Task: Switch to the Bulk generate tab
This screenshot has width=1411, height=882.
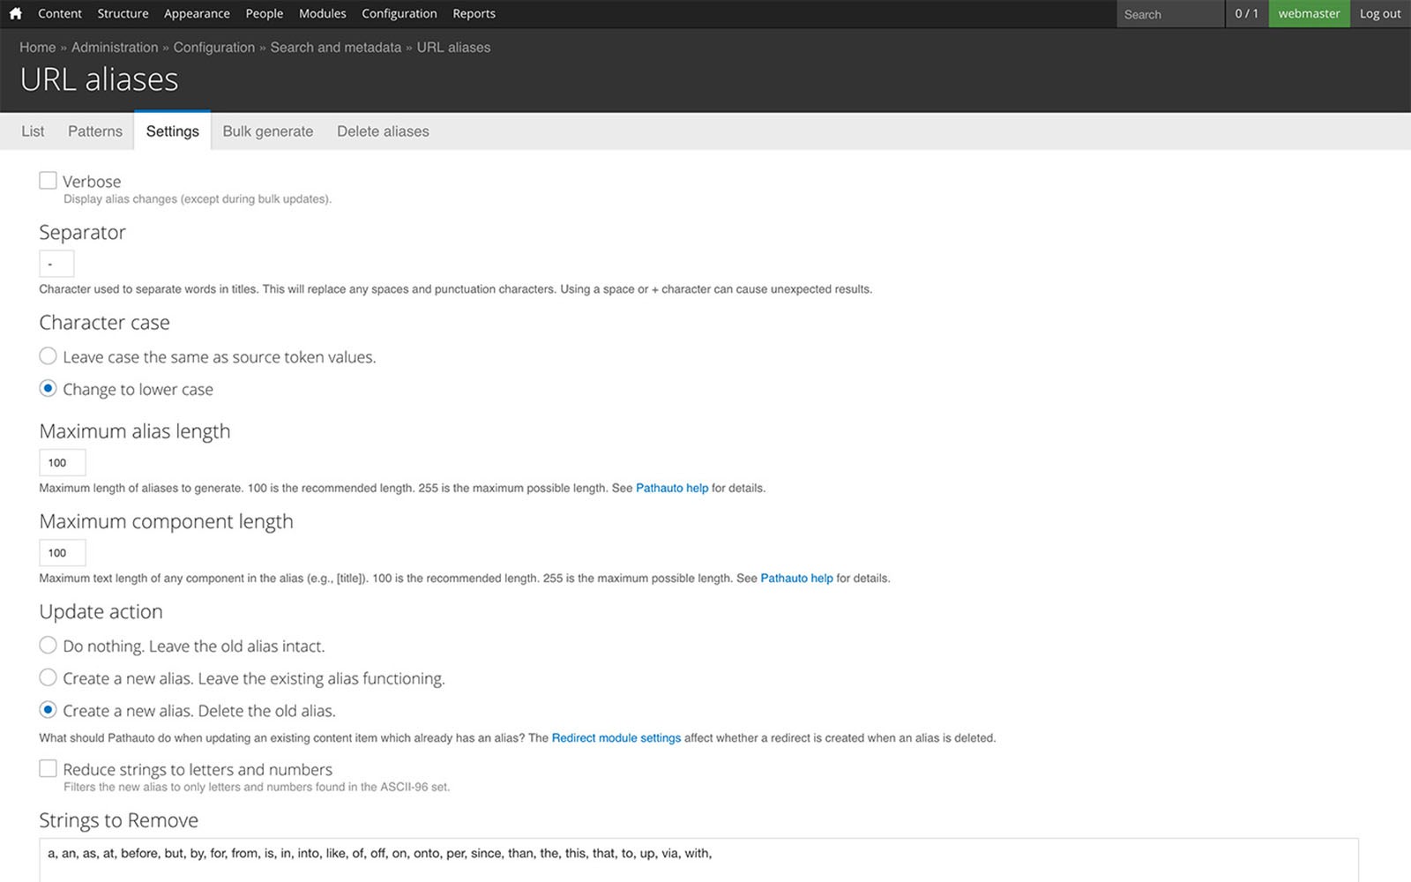Action: click(x=268, y=131)
